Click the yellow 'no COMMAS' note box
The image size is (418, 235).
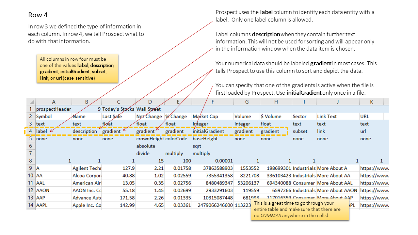[x=300, y=209]
